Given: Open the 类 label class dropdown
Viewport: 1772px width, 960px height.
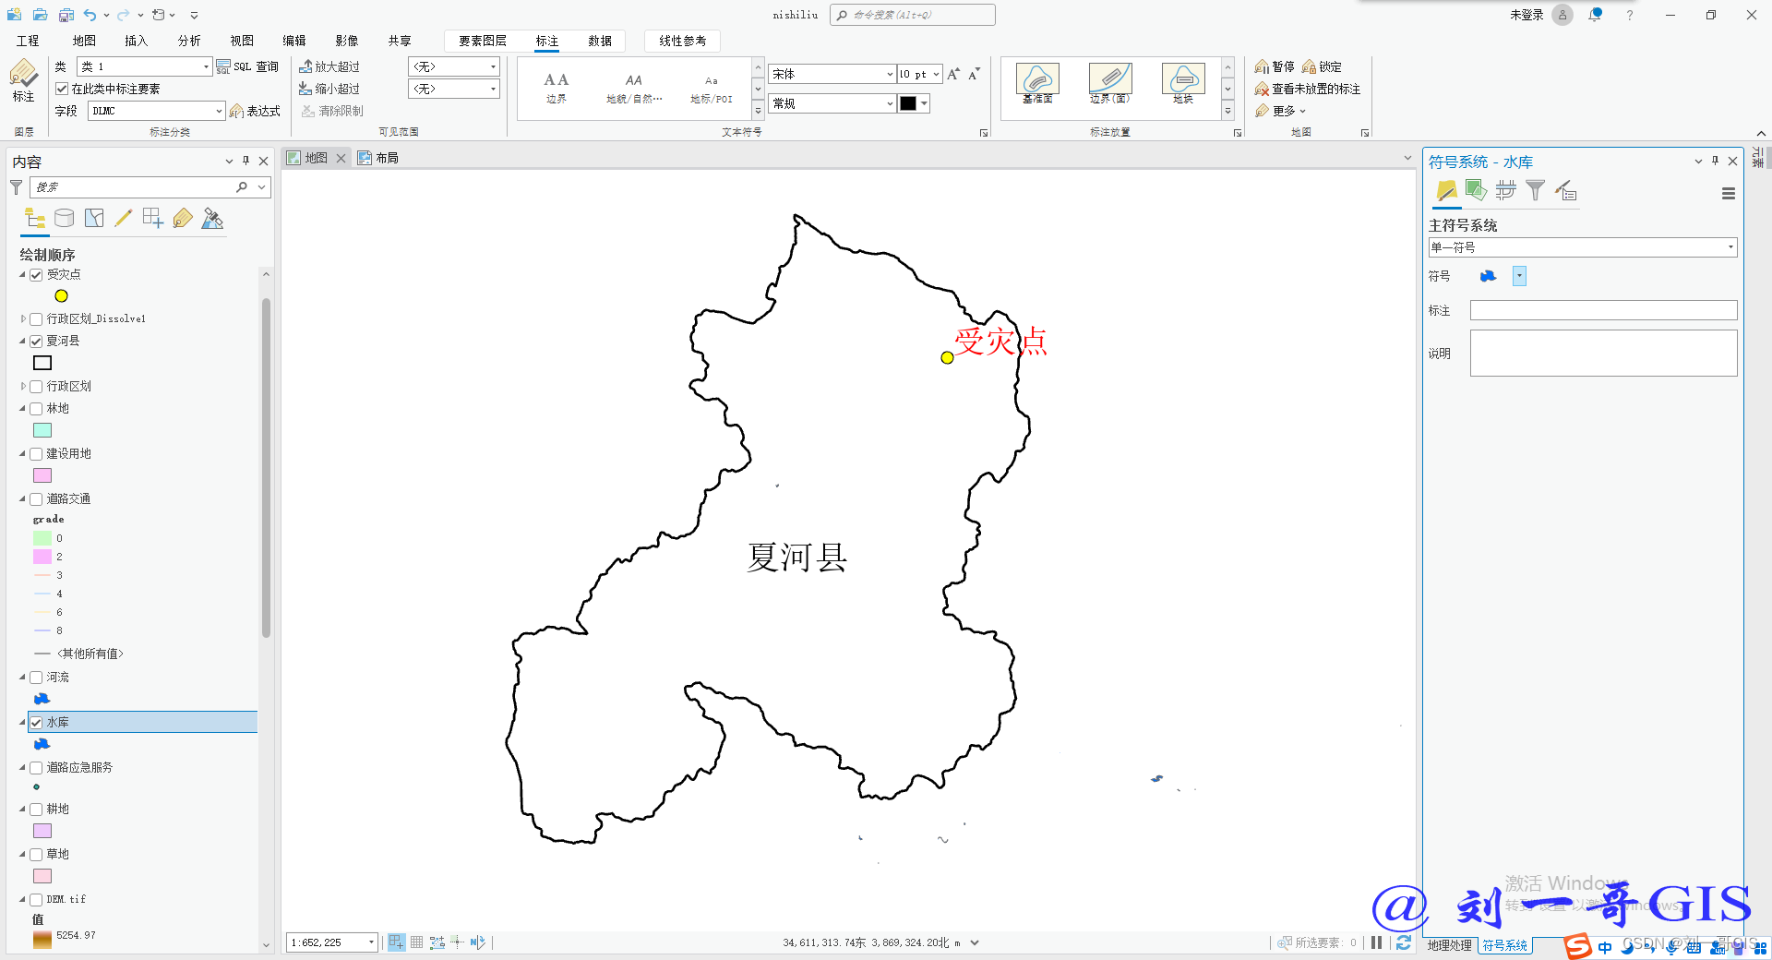Looking at the screenshot, I should pyautogui.click(x=206, y=66).
